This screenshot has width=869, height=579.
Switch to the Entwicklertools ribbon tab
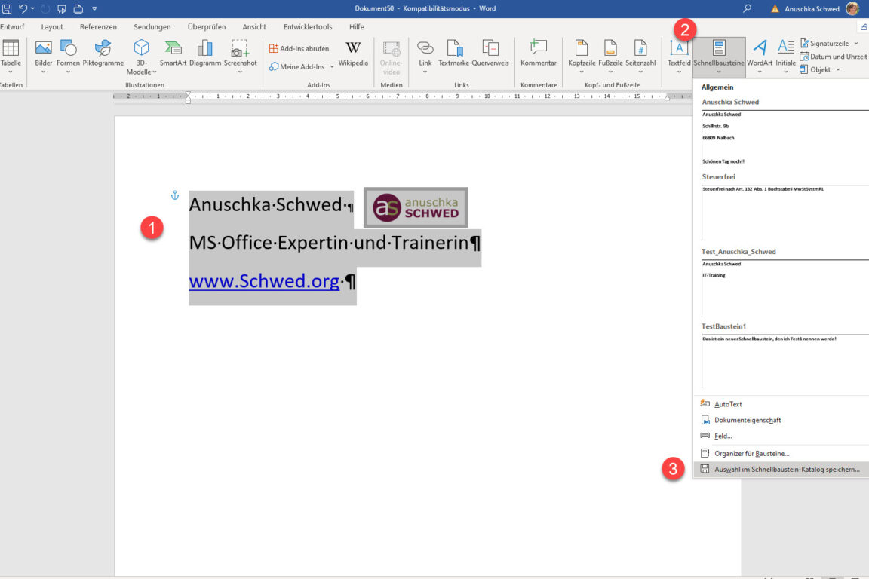point(307,26)
